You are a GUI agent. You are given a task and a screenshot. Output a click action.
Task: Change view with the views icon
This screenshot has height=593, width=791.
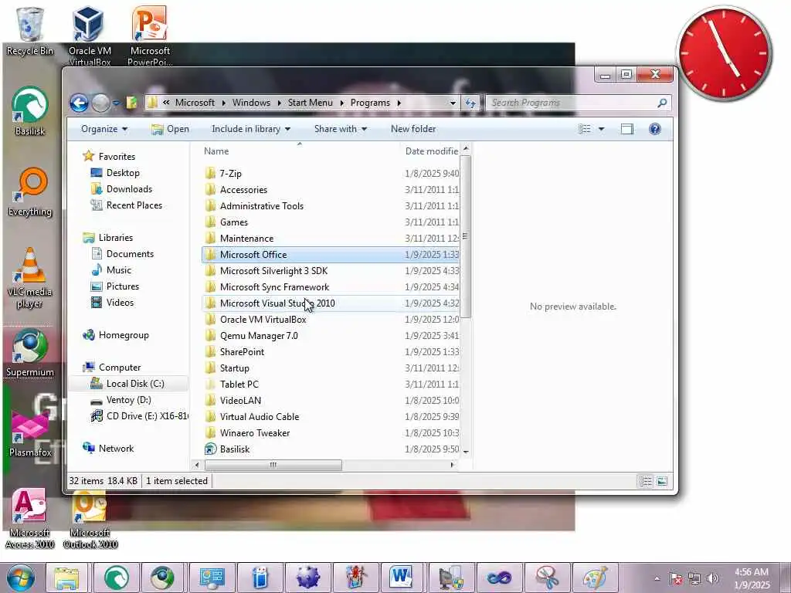[584, 129]
